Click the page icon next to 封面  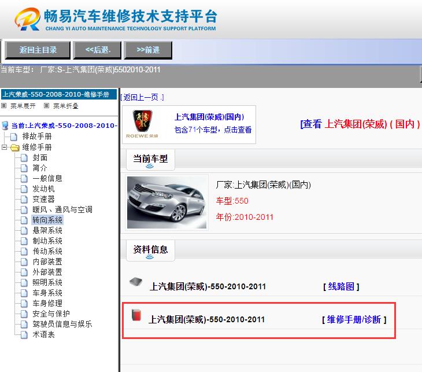24,158
